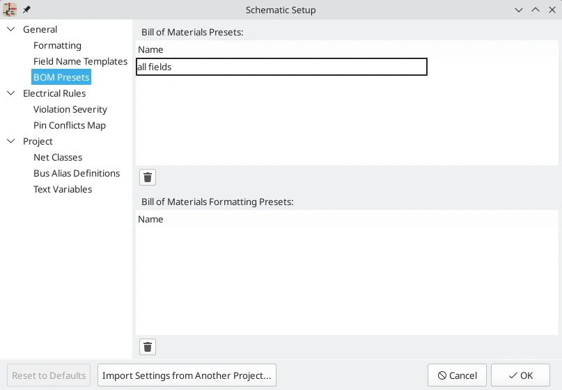Viewport: 562px width, 390px height.
Task: Select Bus Alias Definitions
Action: click(x=77, y=173)
